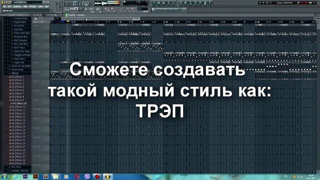Viewport: 320px width, 180px height.
Task: Select Perc Sub Bass in the browser
Action: [x=21, y=44]
